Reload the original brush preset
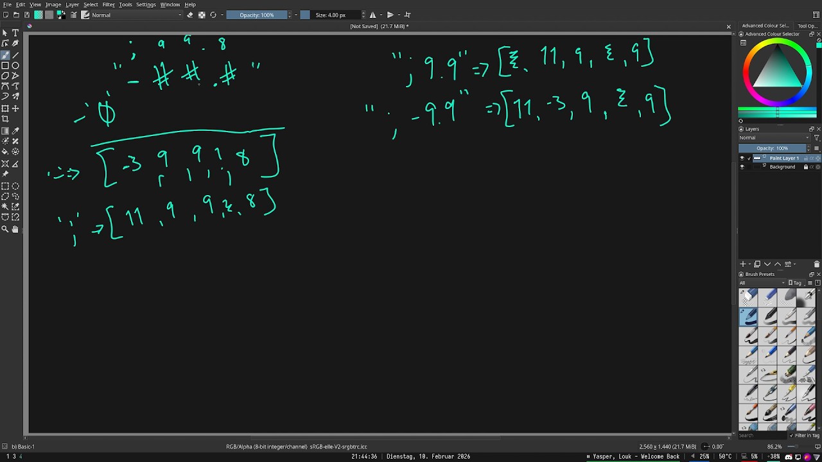This screenshot has width=822, height=462. tap(213, 15)
